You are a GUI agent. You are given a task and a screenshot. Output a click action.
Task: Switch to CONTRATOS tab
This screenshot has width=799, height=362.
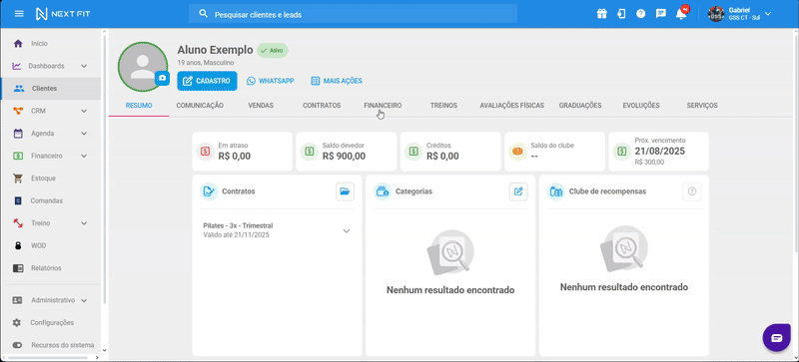pos(322,106)
